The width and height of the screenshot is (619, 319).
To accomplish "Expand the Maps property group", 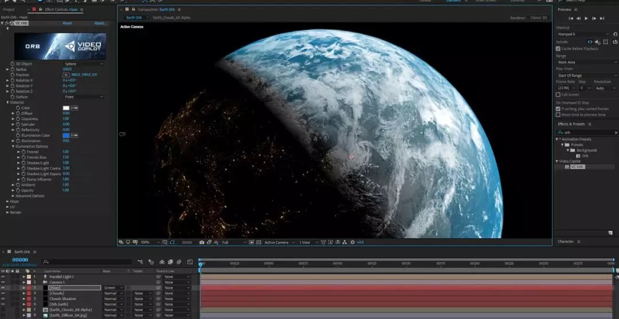I will (7, 202).
